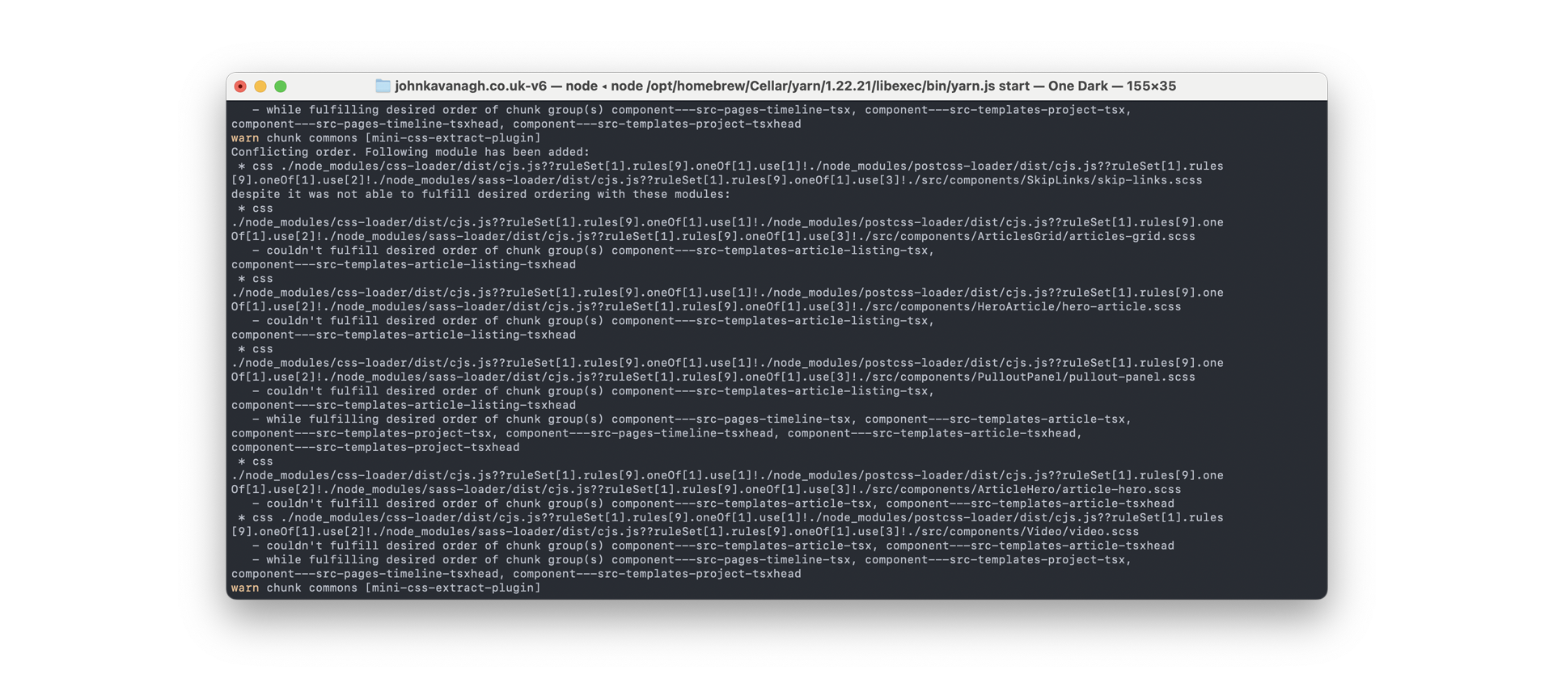
Task: Close the terminal window with the red button
Action: pos(240,86)
